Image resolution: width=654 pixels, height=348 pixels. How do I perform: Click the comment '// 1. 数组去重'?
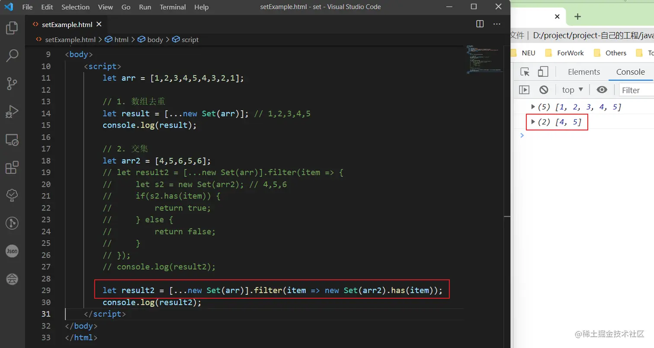[x=134, y=101]
